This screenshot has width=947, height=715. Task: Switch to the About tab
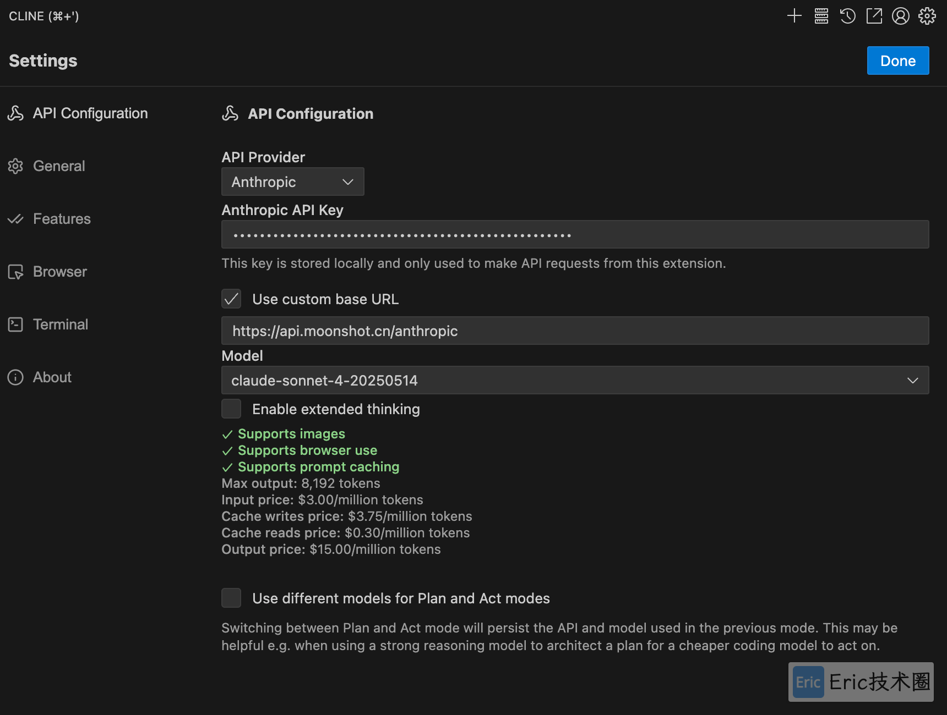pos(52,377)
